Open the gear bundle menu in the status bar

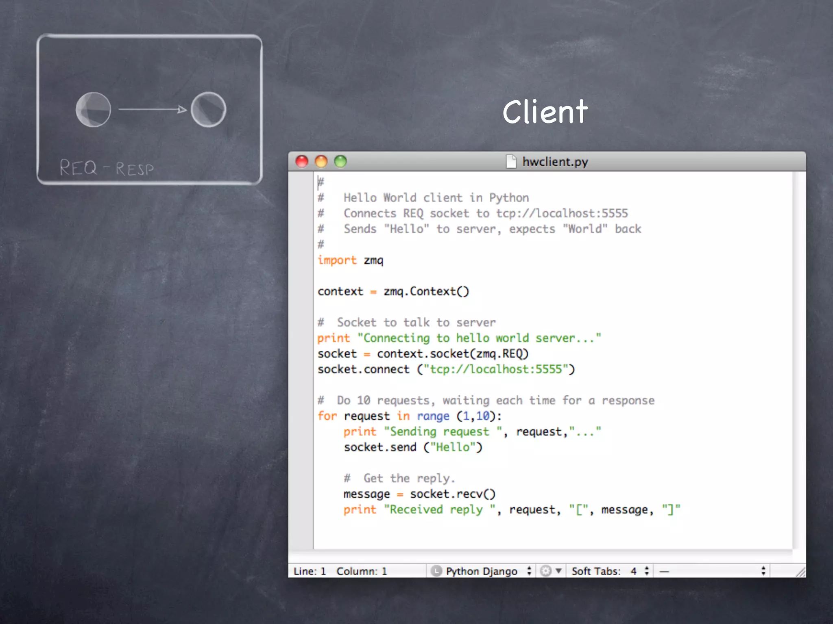click(x=546, y=571)
